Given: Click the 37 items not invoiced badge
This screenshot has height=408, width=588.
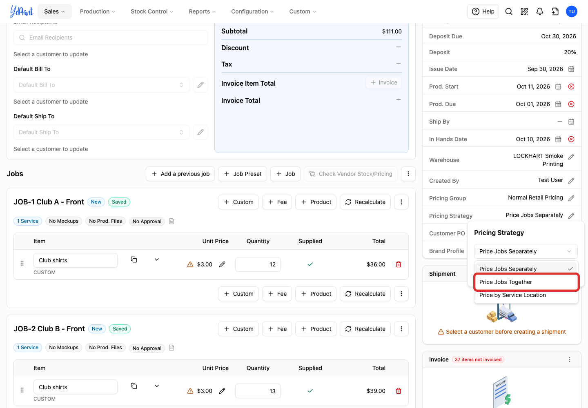Looking at the screenshot, I should click(x=478, y=359).
